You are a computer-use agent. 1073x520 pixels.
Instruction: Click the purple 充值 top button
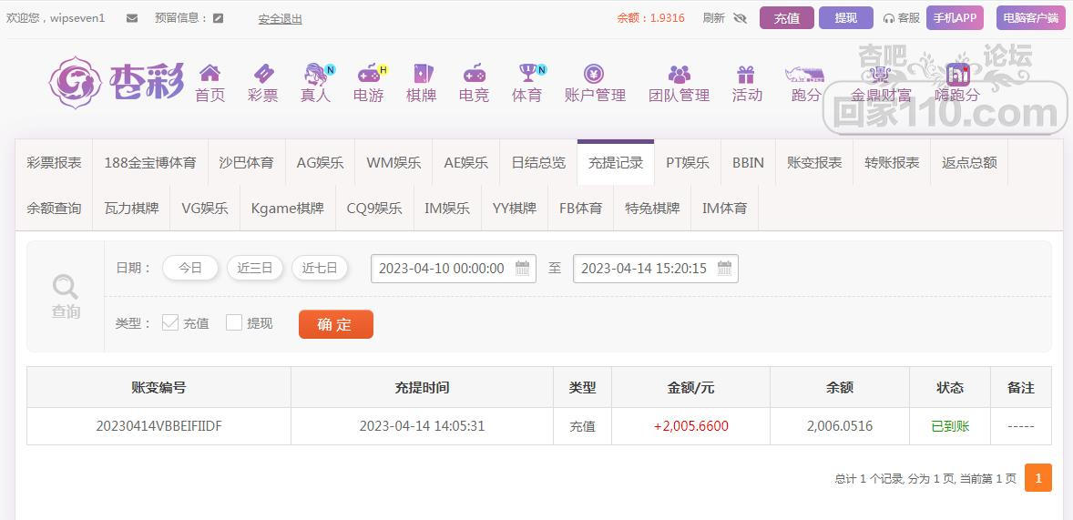pos(786,18)
